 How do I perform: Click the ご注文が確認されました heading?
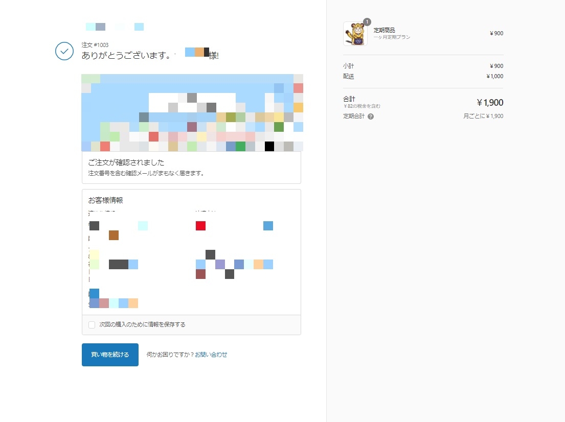pyautogui.click(x=126, y=163)
